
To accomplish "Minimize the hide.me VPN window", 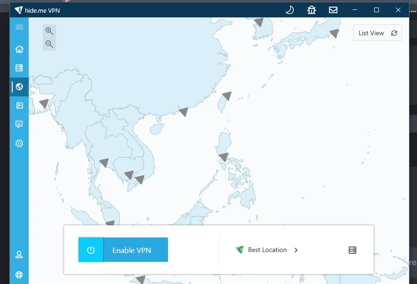I will 355,10.
